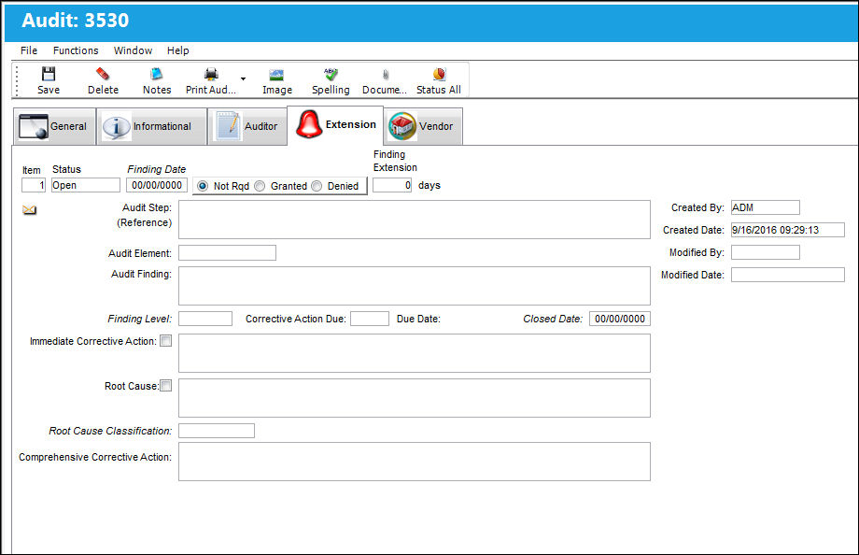Click the Modified Date field
This screenshot has height=555, width=859.
pos(788,275)
